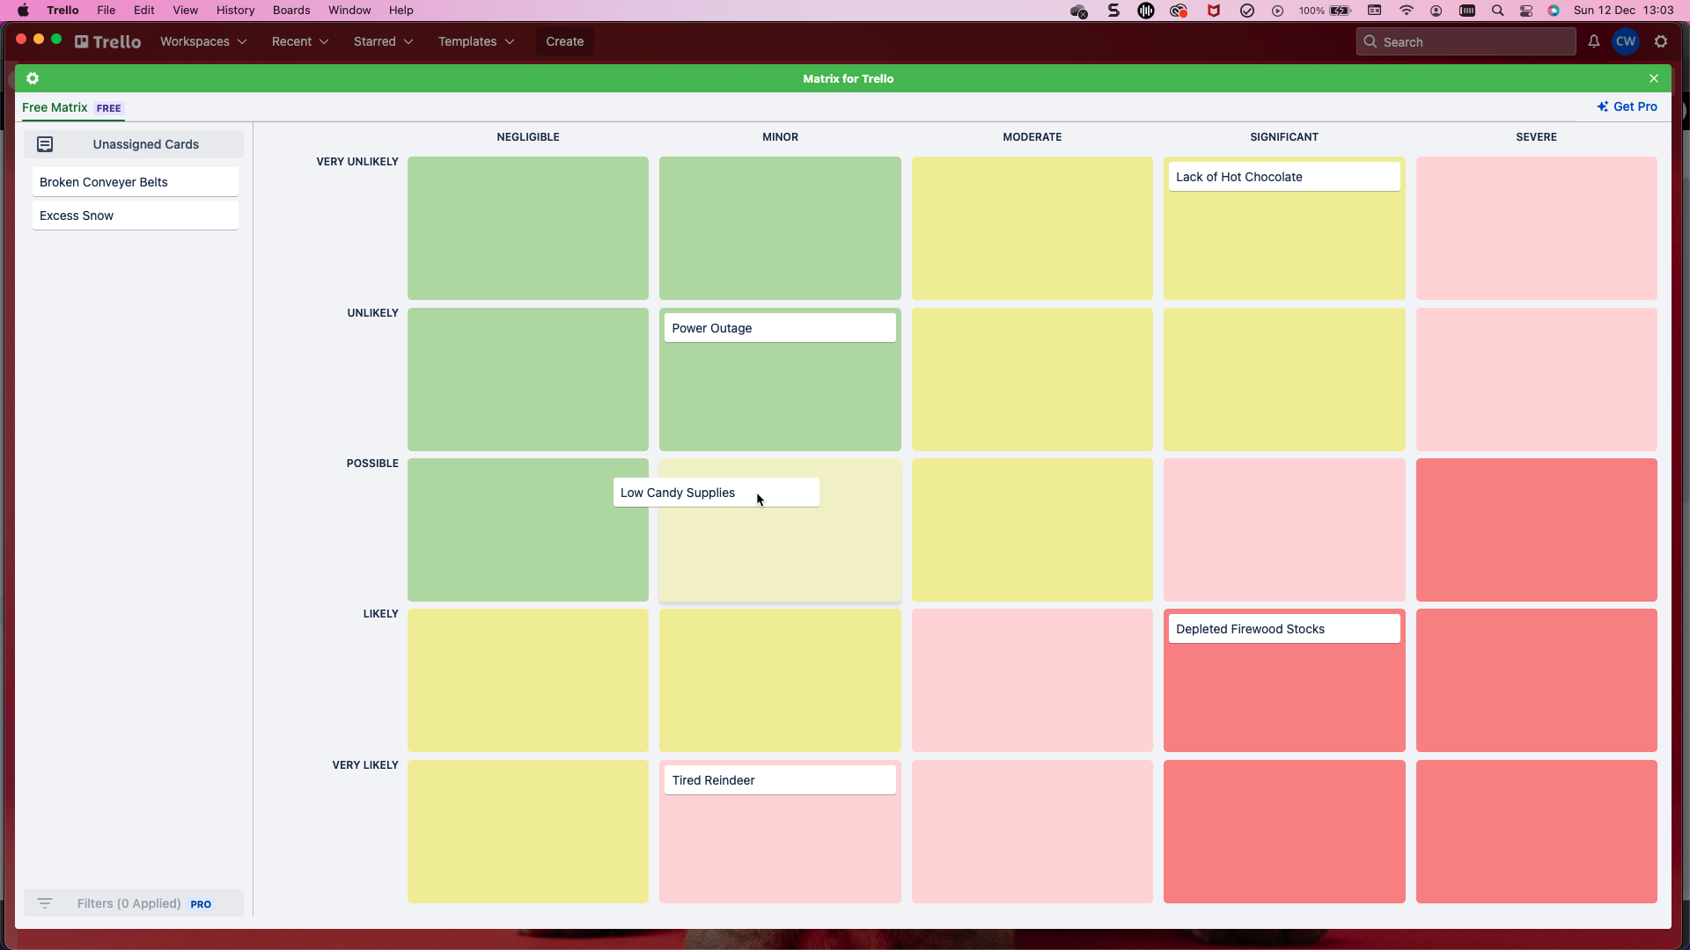Screen dimensions: 1690x950
Task: Select the Power Outage card
Action: [780, 328]
